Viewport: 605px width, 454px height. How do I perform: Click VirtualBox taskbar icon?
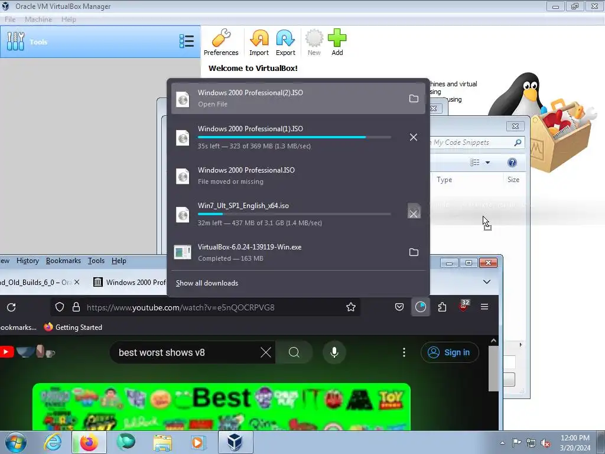235,442
